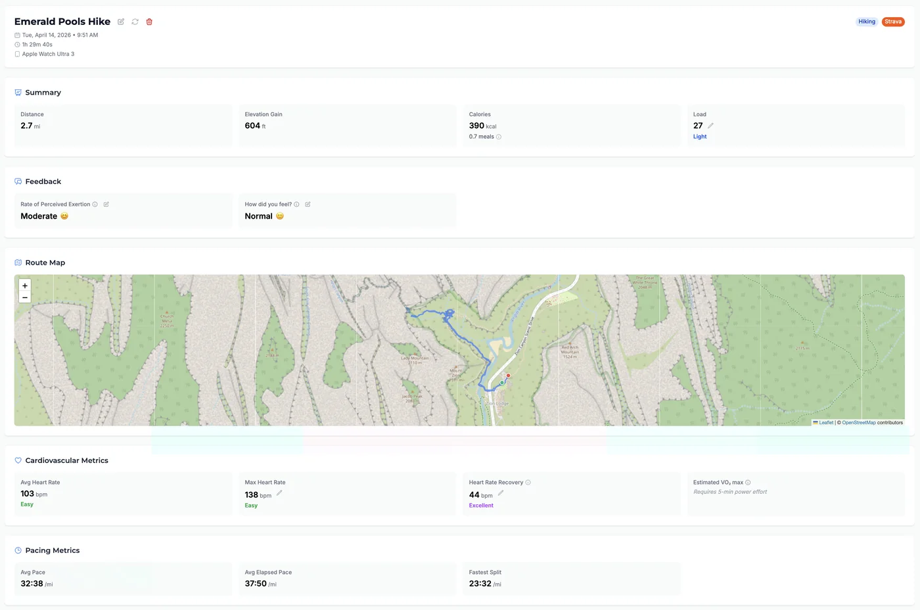The width and height of the screenshot is (920, 610).
Task: Edit Heart Rate Recovery pencil icon
Action: click(x=501, y=493)
